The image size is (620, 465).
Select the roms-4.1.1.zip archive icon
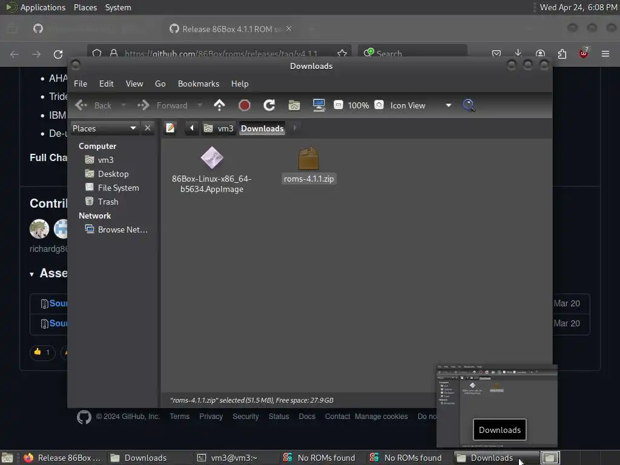click(308, 158)
